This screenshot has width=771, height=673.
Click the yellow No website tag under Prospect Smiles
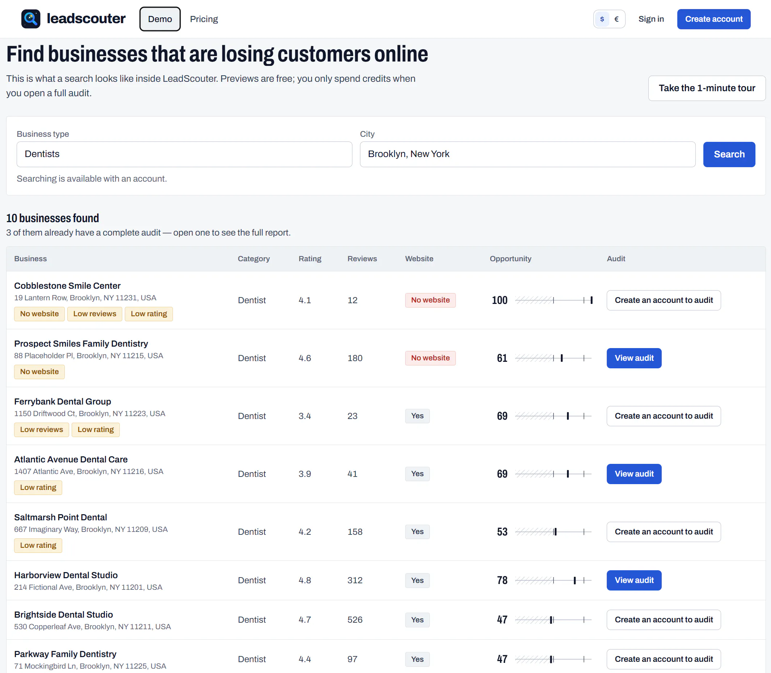pos(39,372)
